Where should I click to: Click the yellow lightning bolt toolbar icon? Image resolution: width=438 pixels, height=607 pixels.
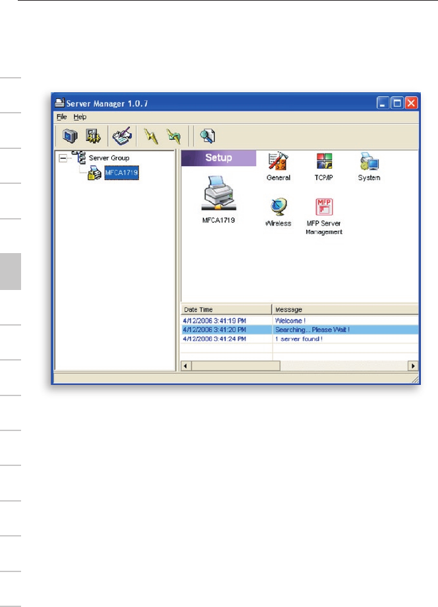coord(151,136)
